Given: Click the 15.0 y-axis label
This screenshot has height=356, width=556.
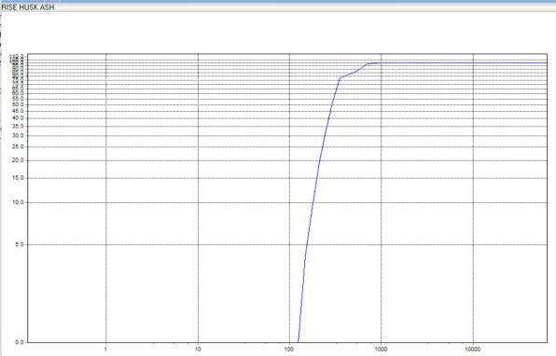Looking at the screenshot, I should 18,178.
